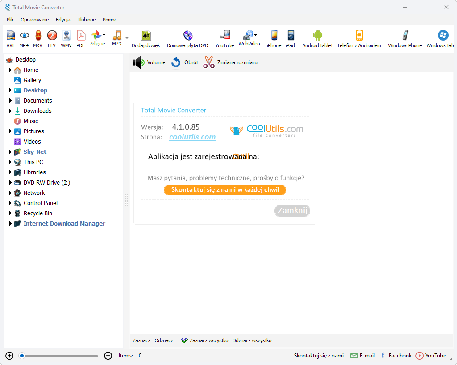
Task: Click Odznacz wszystko button
Action: click(252, 340)
